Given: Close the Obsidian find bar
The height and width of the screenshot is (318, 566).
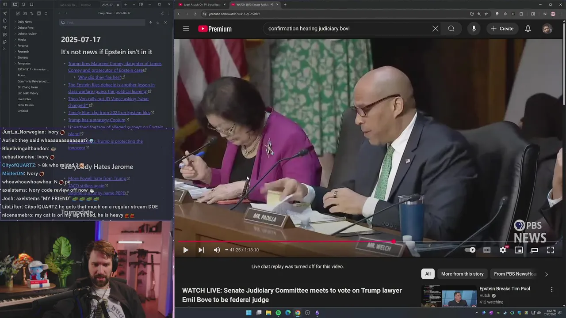Looking at the screenshot, I should point(165,23).
